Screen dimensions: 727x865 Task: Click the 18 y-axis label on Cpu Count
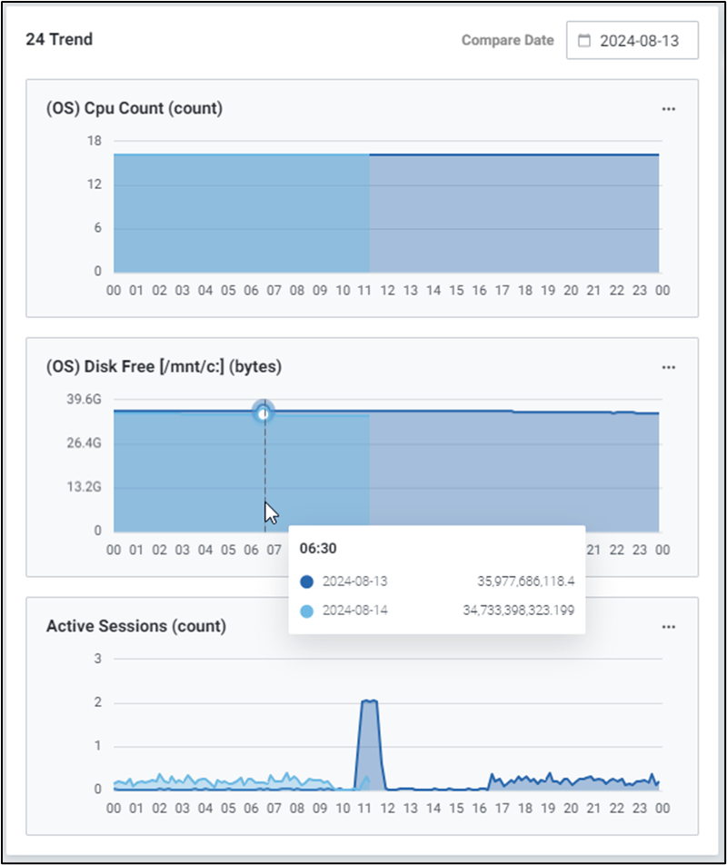pyautogui.click(x=95, y=141)
